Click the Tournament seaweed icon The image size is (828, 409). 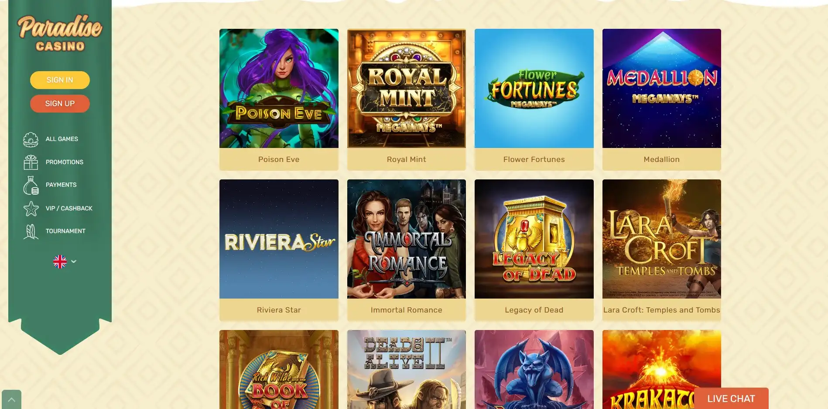[x=31, y=231]
